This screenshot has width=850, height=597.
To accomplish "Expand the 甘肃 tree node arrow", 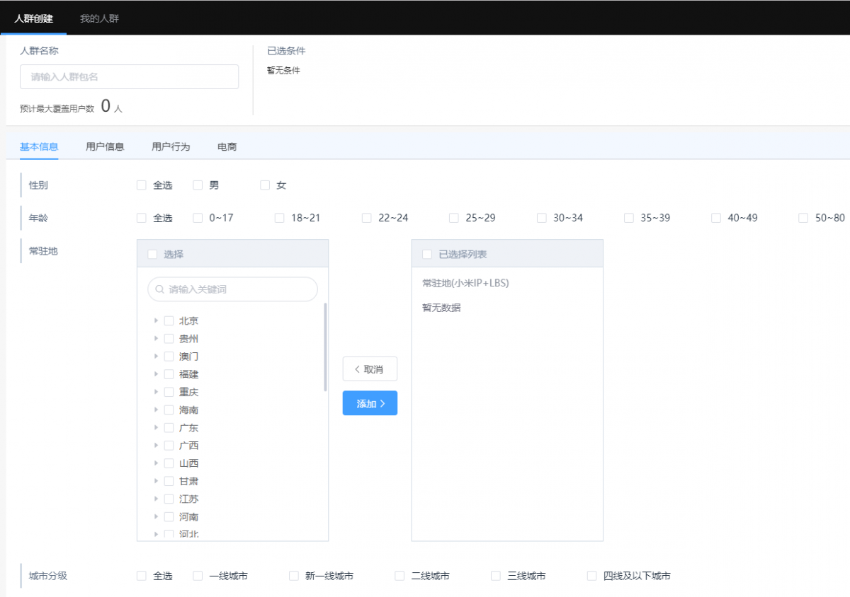I will pyautogui.click(x=156, y=481).
